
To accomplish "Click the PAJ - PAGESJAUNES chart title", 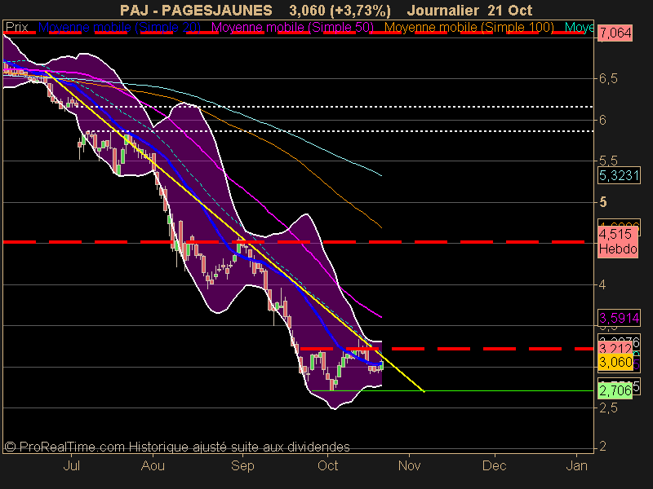I will pyautogui.click(x=196, y=10).
